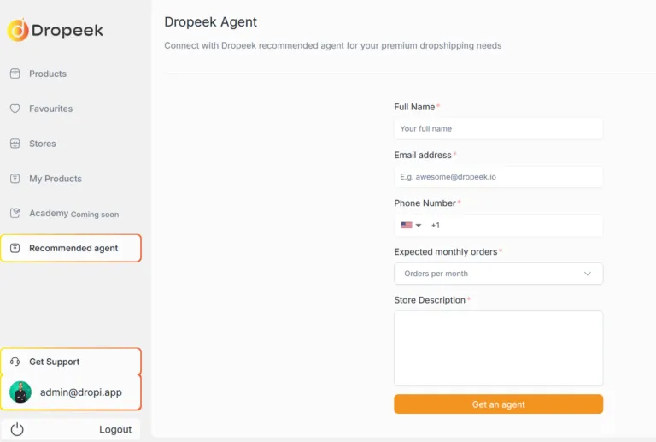Click the My Products icon
656x442 pixels.
click(15, 179)
